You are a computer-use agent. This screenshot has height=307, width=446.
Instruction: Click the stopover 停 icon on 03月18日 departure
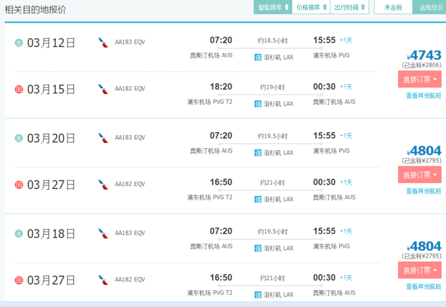[x=258, y=248]
